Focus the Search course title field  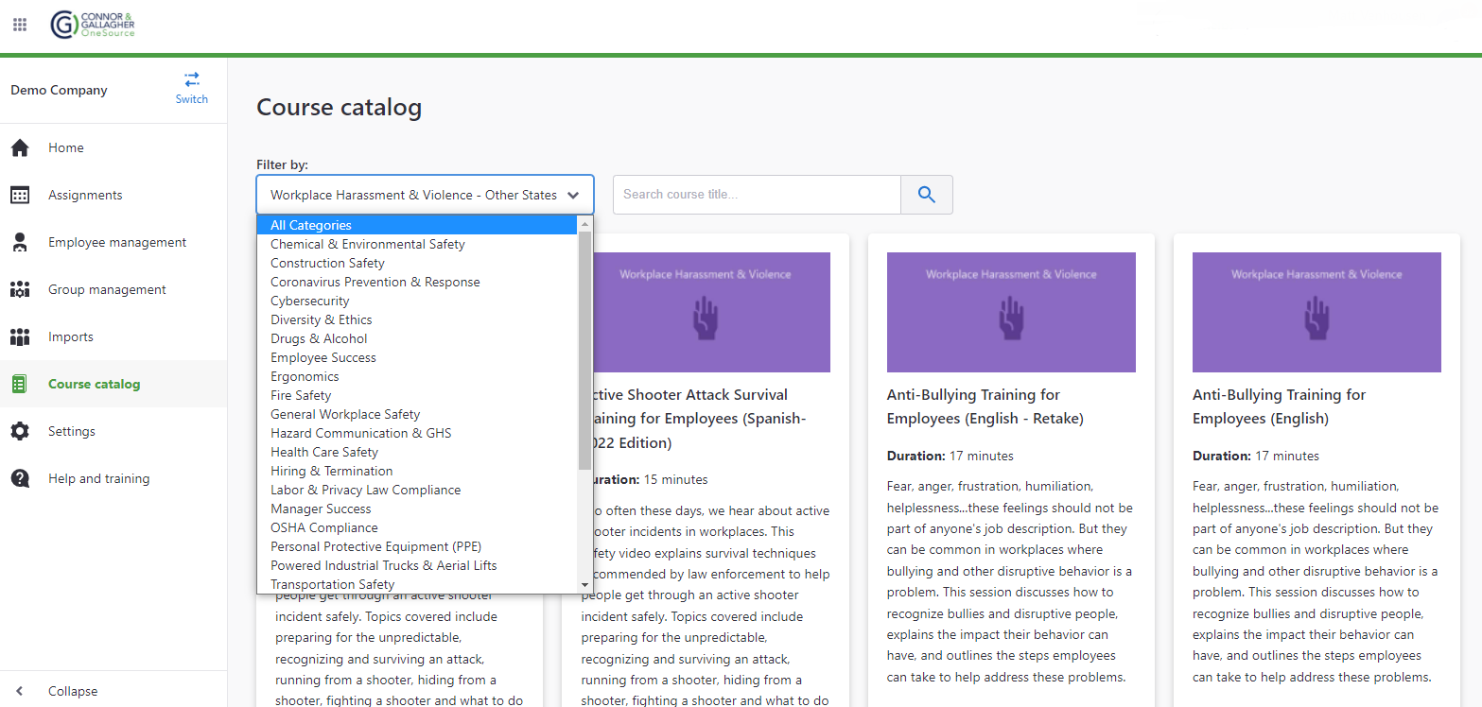pos(757,195)
